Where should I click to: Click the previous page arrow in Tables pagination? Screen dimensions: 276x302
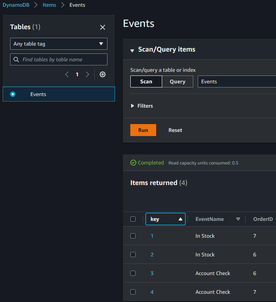(67, 74)
